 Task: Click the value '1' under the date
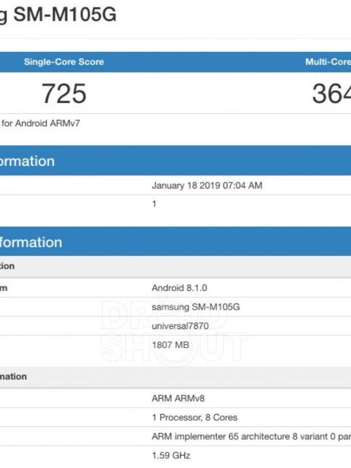coord(154,204)
